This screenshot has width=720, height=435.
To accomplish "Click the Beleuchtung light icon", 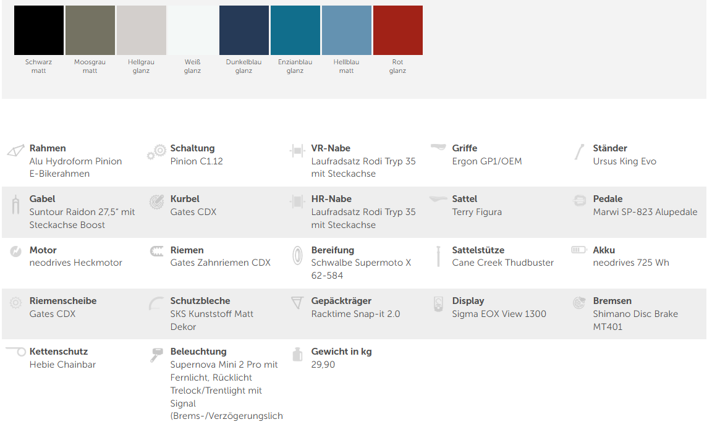I will [x=156, y=355].
